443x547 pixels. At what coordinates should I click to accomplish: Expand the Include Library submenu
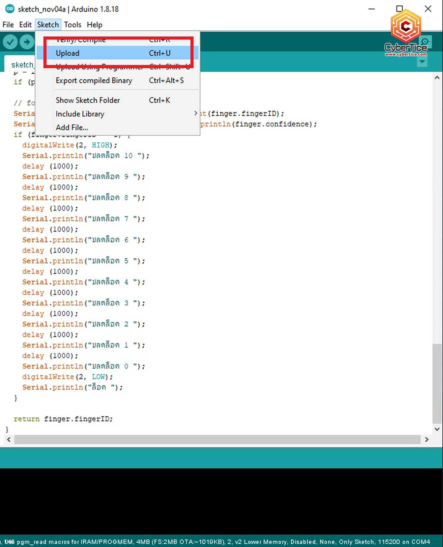[118, 114]
